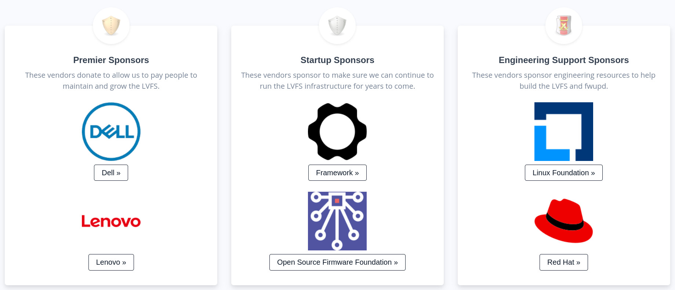Open the Lenovo » sponsor link
The width and height of the screenshot is (675, 290).
pos(111,262)
